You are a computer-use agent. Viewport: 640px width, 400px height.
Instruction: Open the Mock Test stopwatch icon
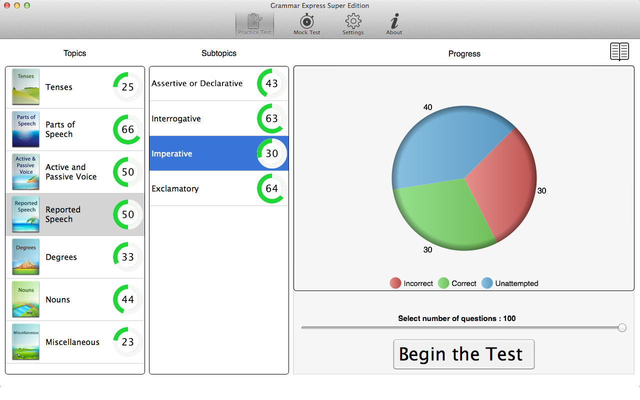coord(306,22)
